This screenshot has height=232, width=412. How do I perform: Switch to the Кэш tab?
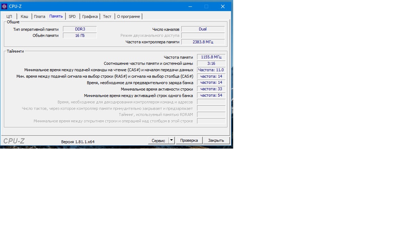24,16
